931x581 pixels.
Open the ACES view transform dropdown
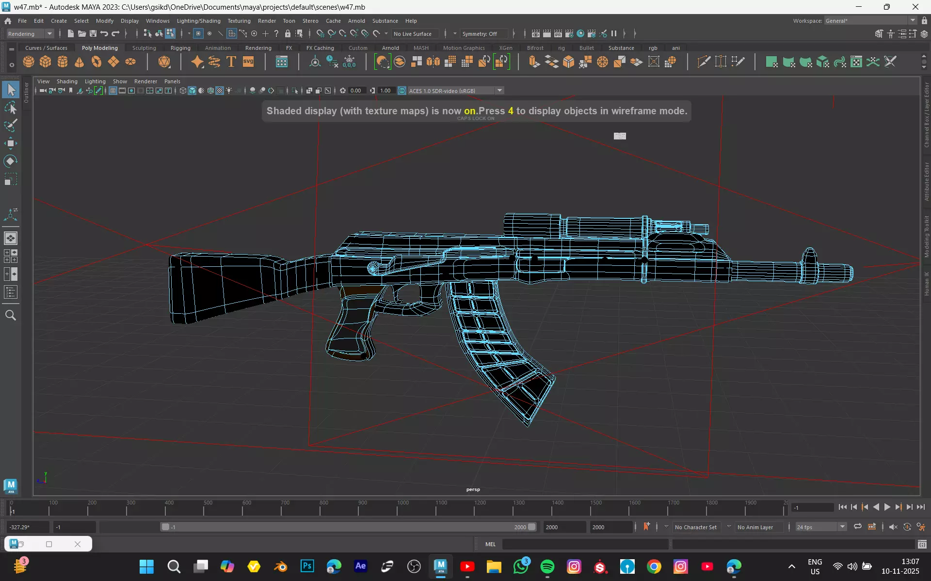tap(455, 91)
